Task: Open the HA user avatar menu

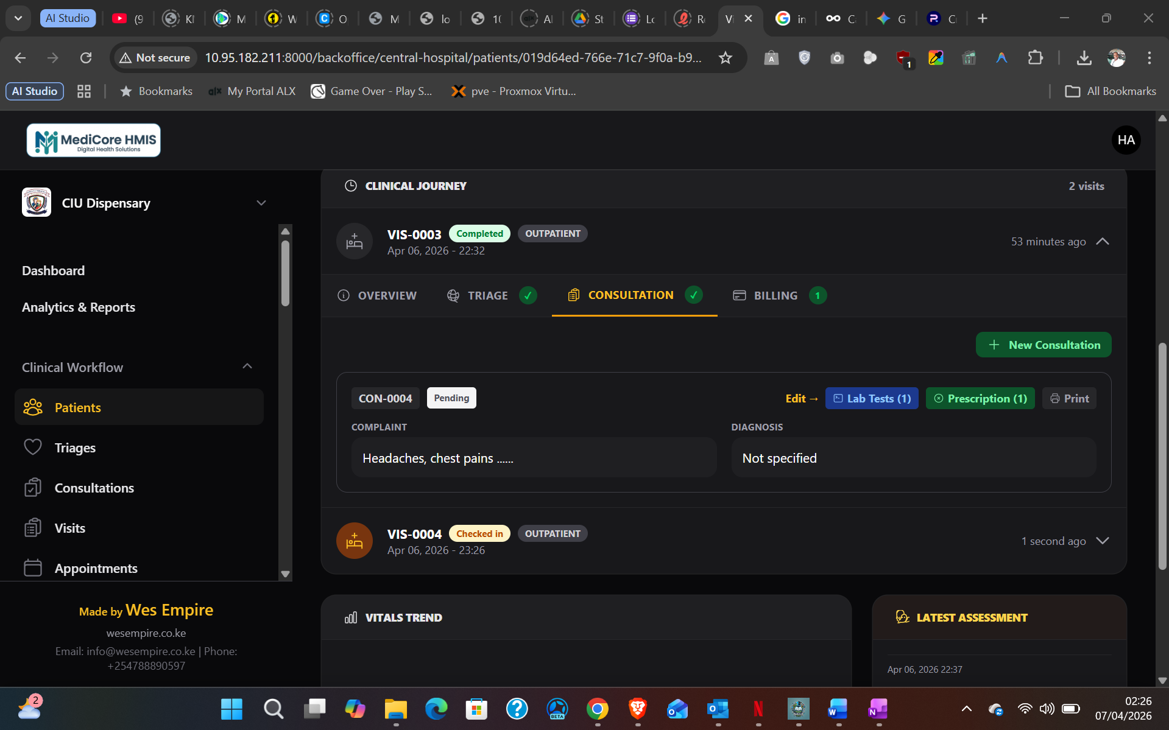Action: [x=1126, y=140]
